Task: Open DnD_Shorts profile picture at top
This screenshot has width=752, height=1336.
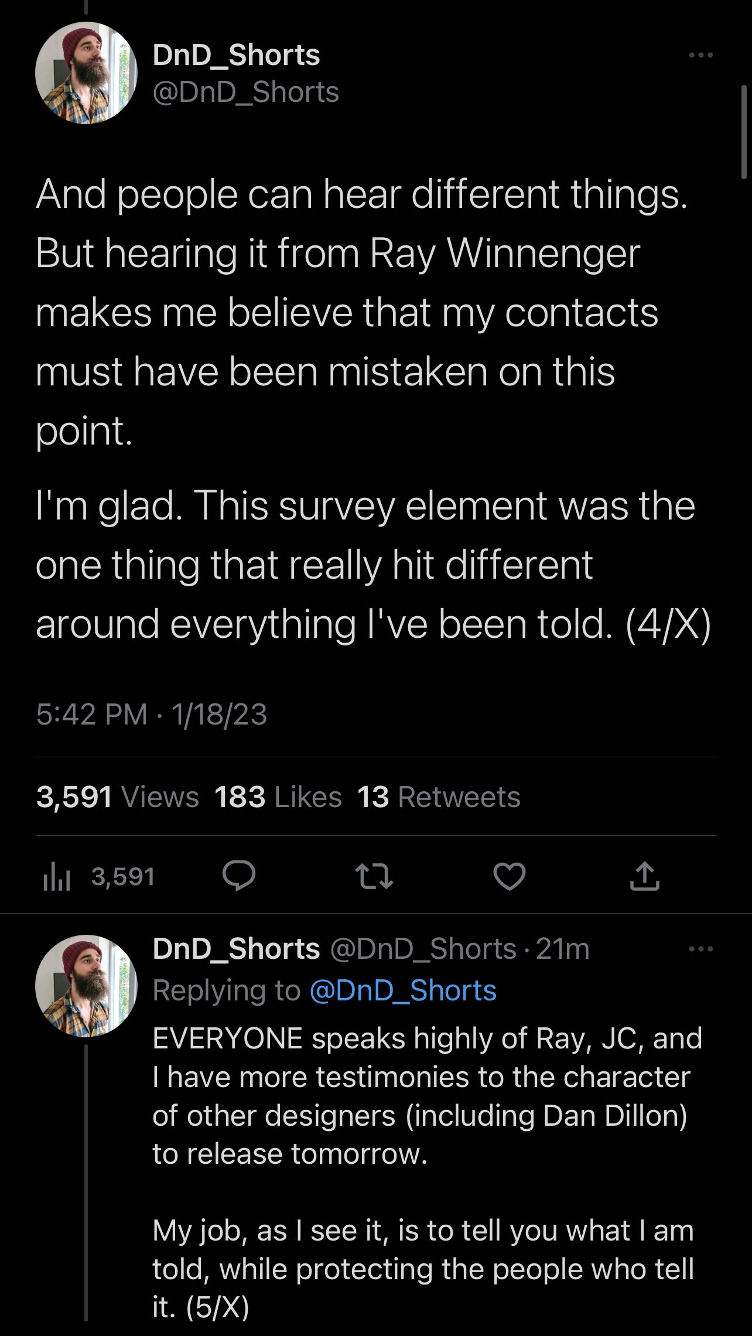Action: coord(86,73)
